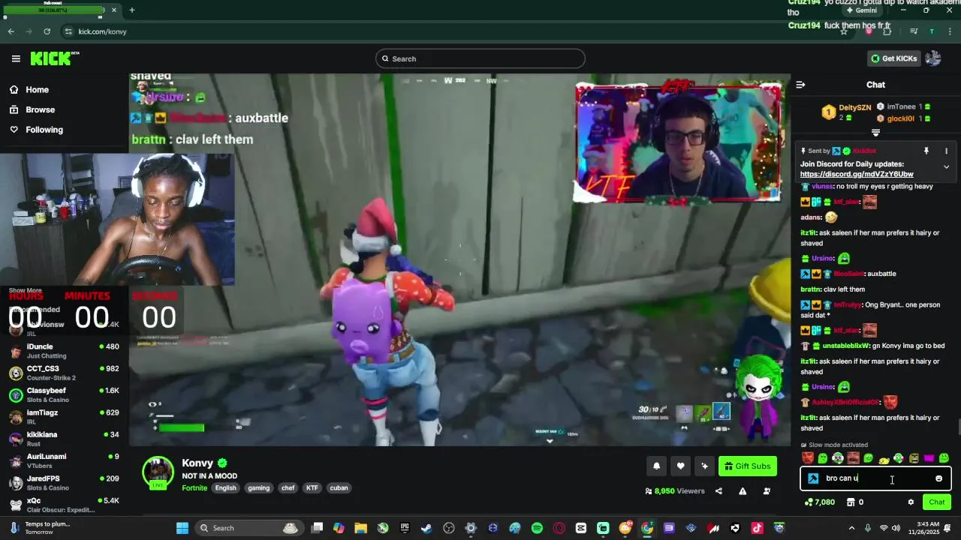Unpin the pinned Discord message
The height and width of the screenshot is (540, 961).
pyautogui.click(x=926, y=151)
